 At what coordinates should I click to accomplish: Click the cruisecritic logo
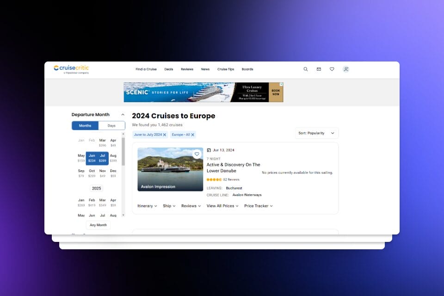coord(71,69)
